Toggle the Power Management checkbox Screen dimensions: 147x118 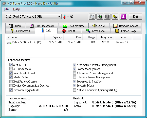tap(74, 69)
